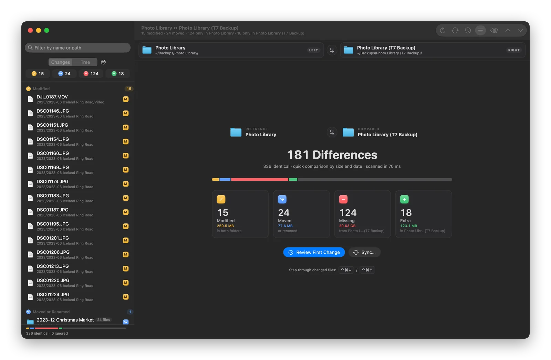The height and width of the screenshot is (360, 551).
Task: Switch to the Tree view tab
Action: 85,62
